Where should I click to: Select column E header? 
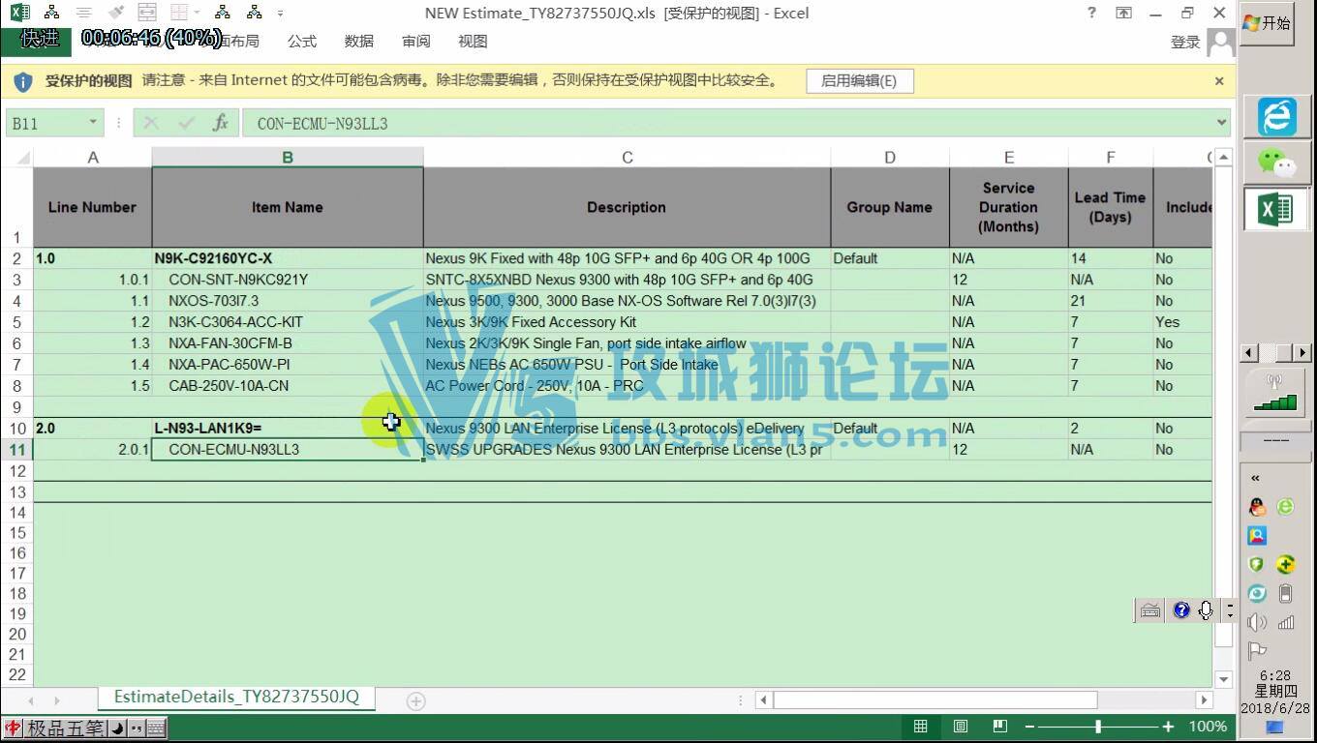[1008, 158]
